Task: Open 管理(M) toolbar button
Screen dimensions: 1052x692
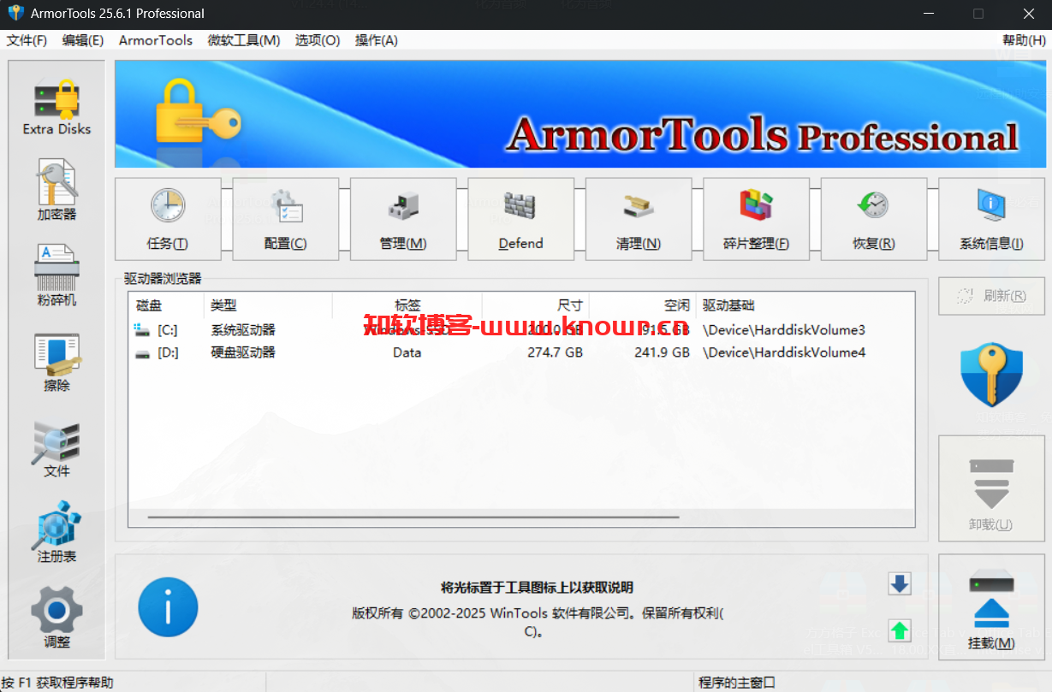Action: 403,219
